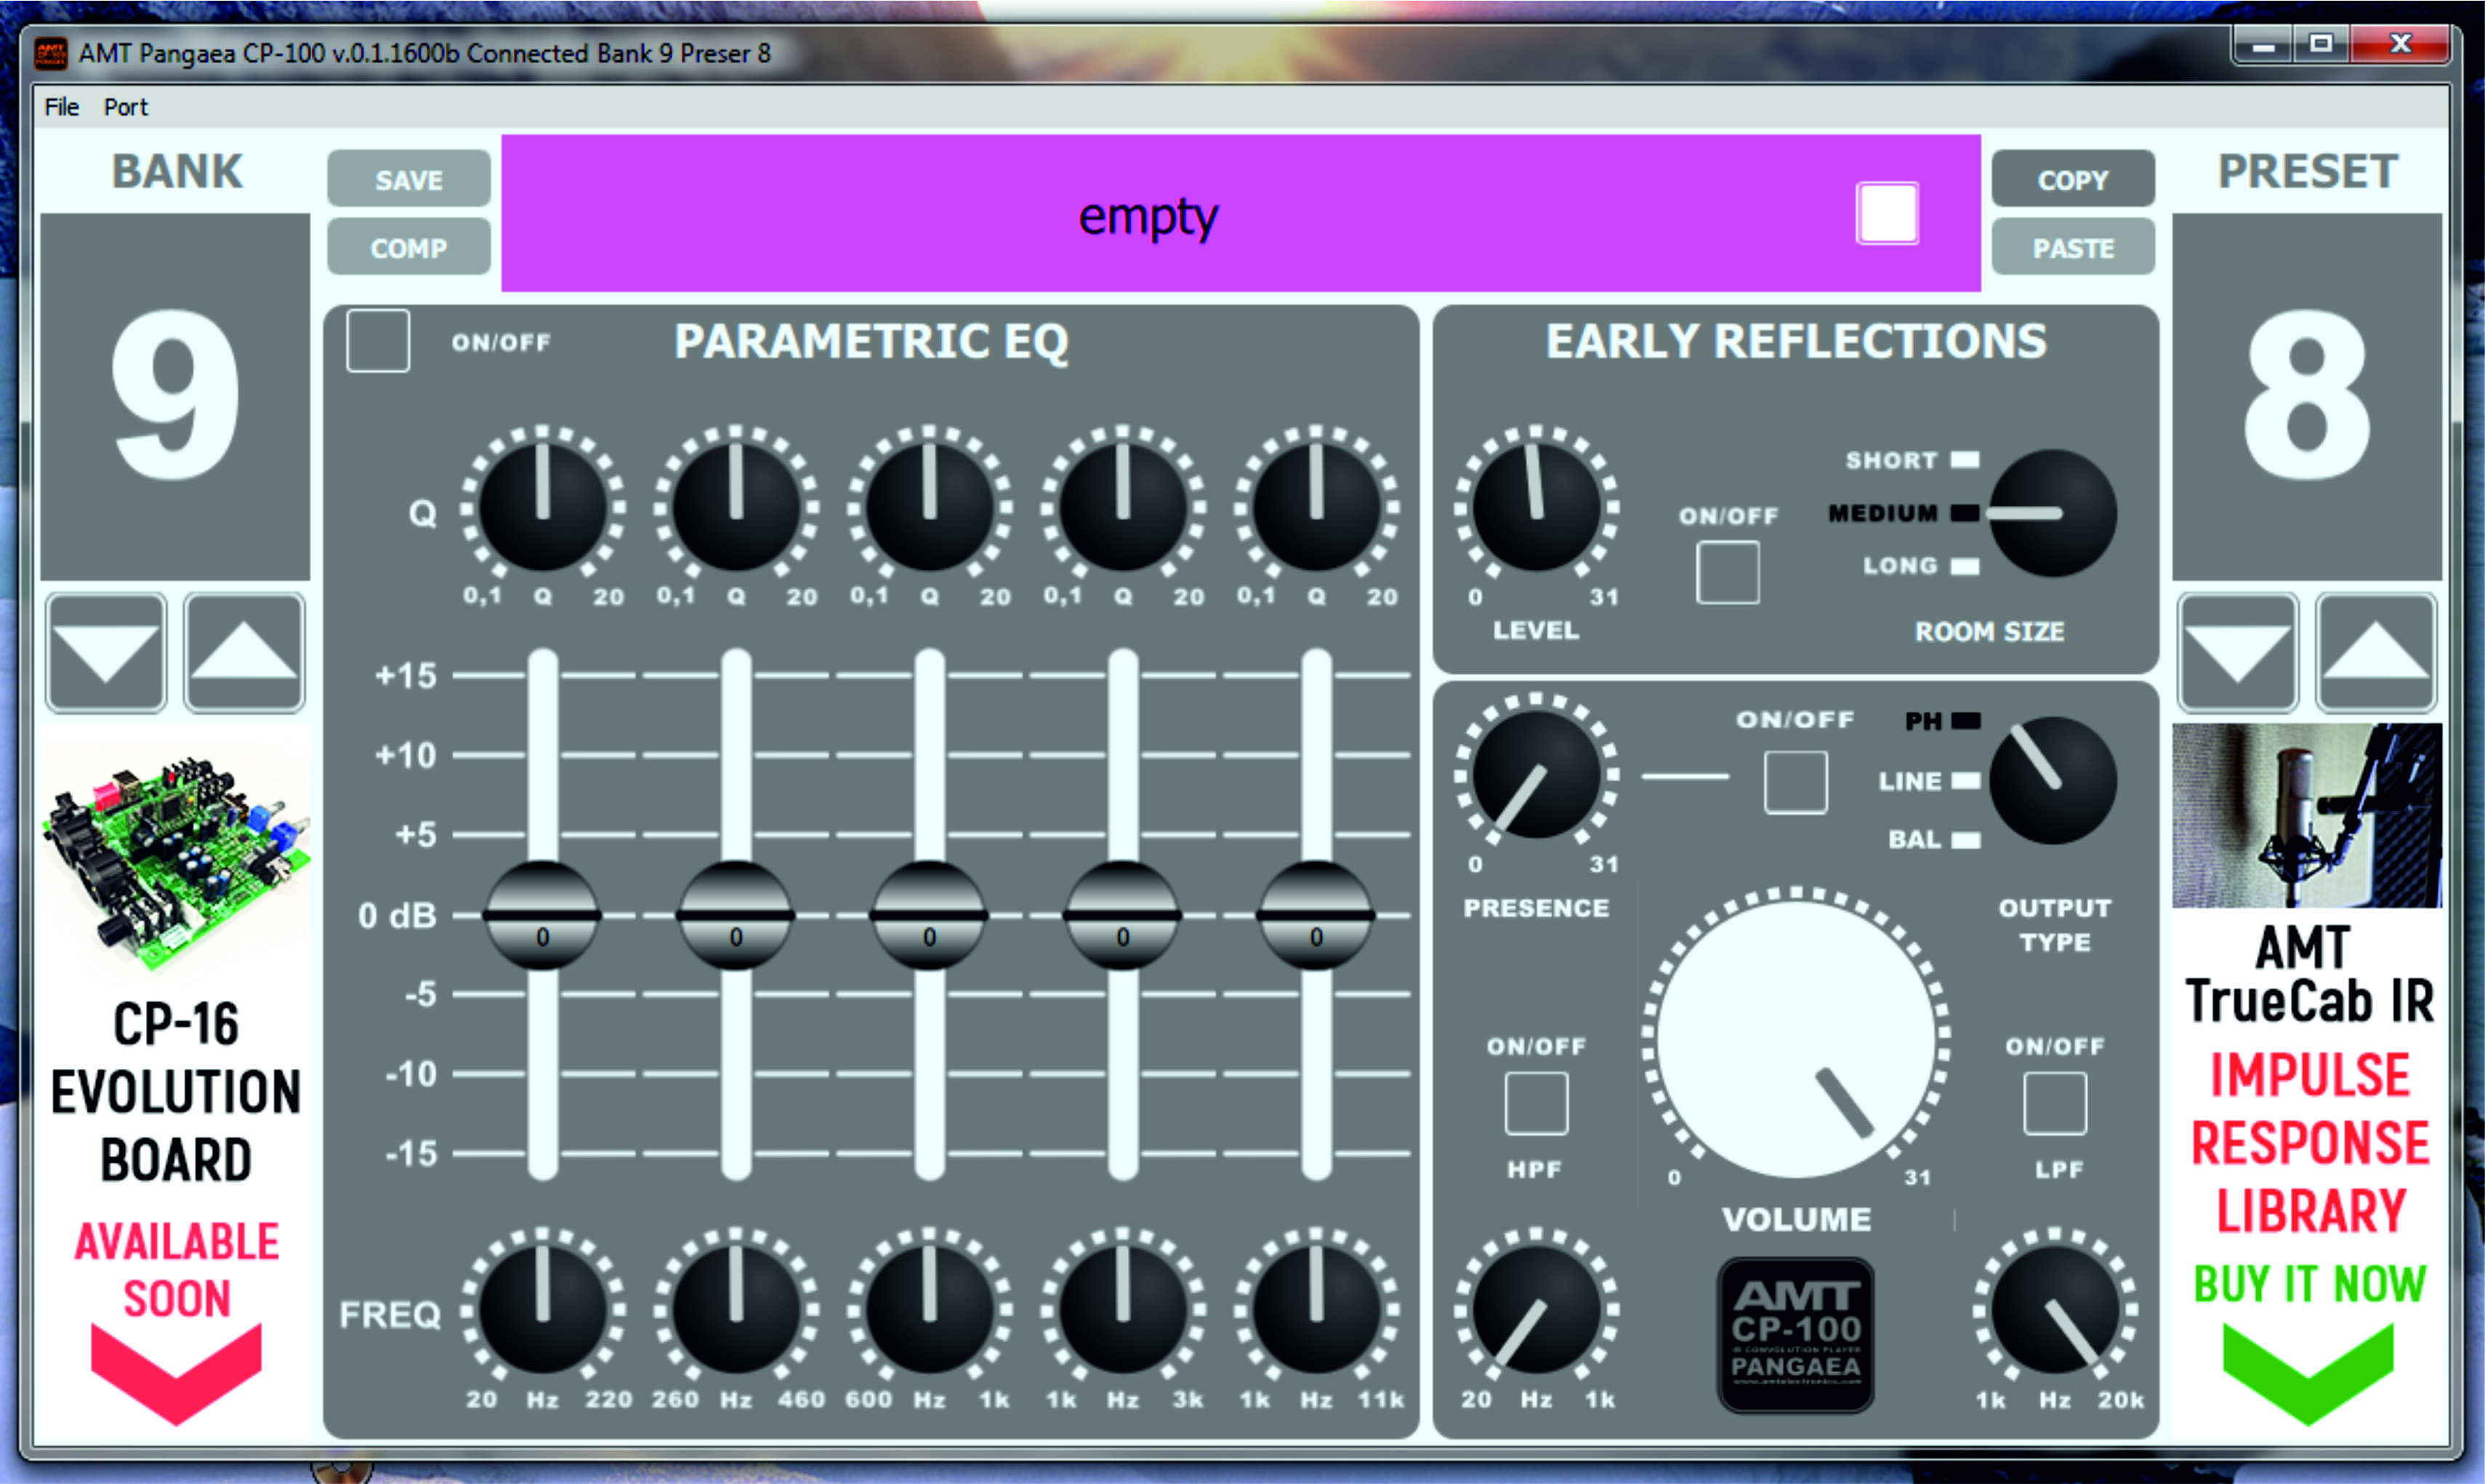Click the Bank down arrow button
Viewport: 2485px width, 1484px height.
pos(106,653)
